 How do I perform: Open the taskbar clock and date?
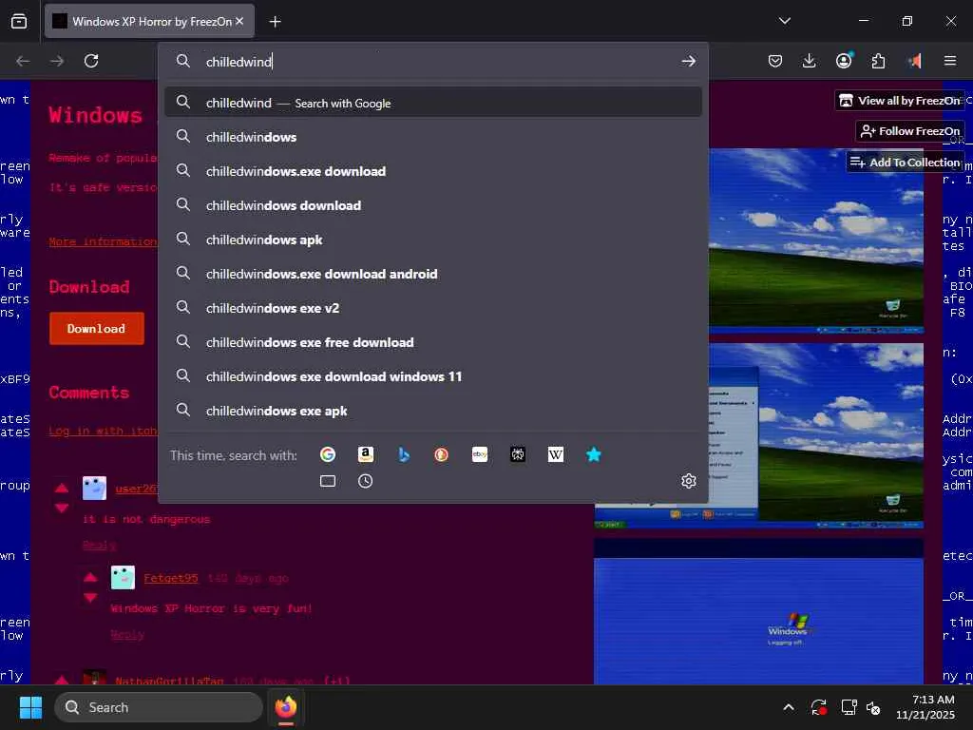(x=925, y=707)
